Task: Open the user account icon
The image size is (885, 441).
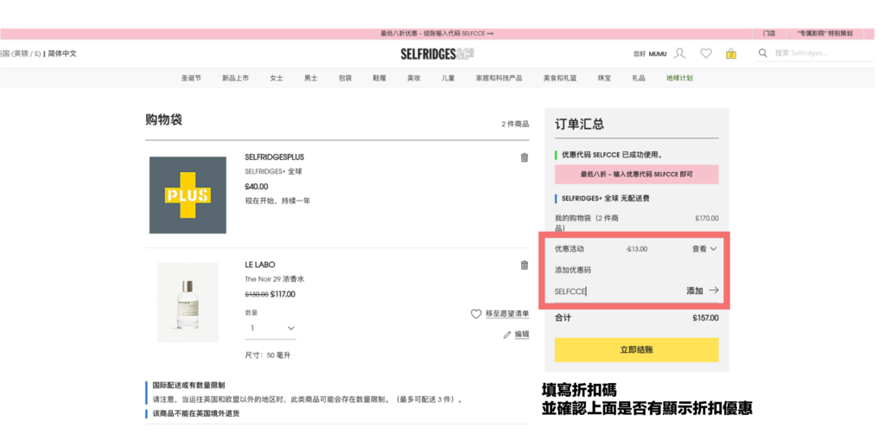Action: click(680, 54)
